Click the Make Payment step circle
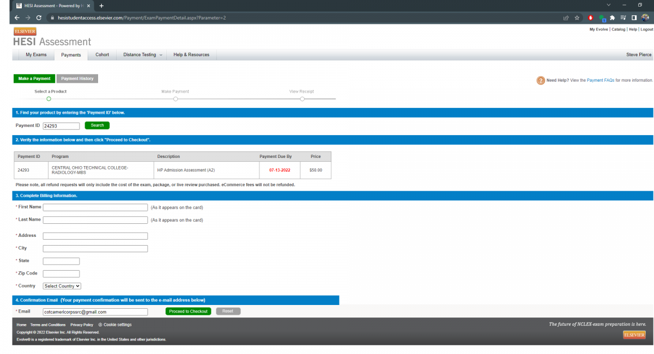654x354 pixels. 175,99
